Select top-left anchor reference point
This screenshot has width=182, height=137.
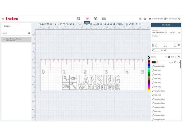(152, 44)
